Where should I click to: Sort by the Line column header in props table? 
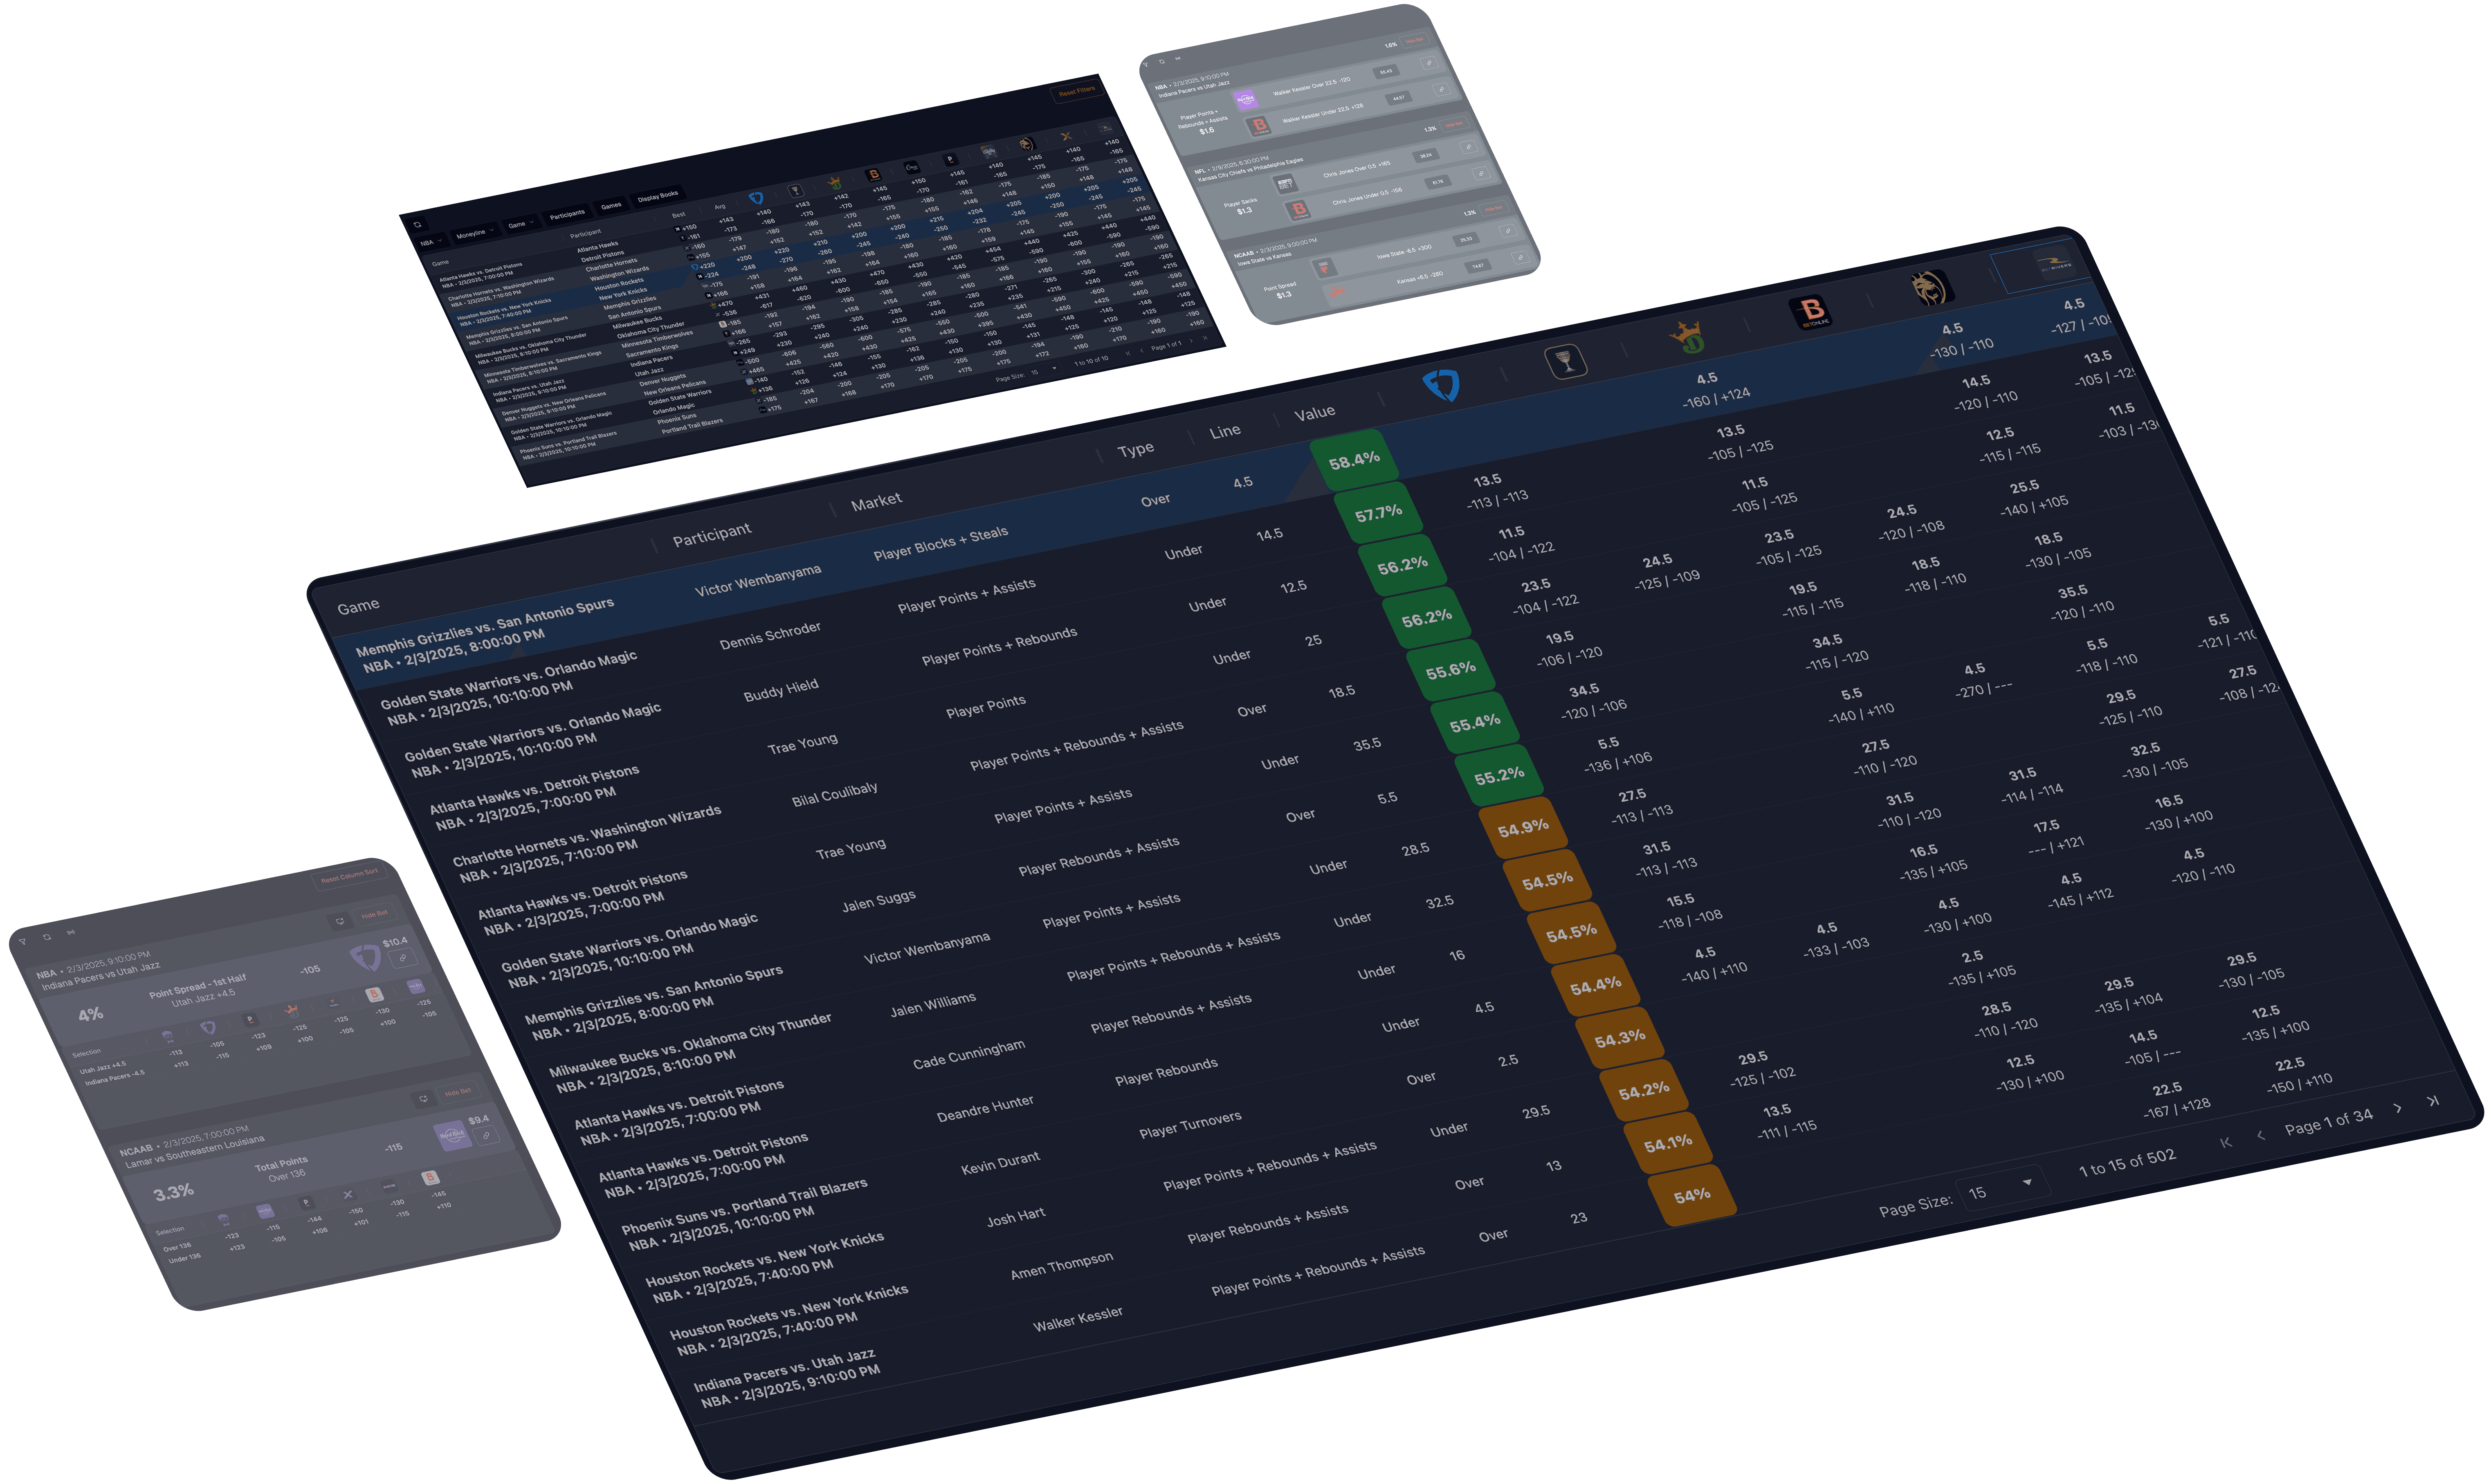1224,431
